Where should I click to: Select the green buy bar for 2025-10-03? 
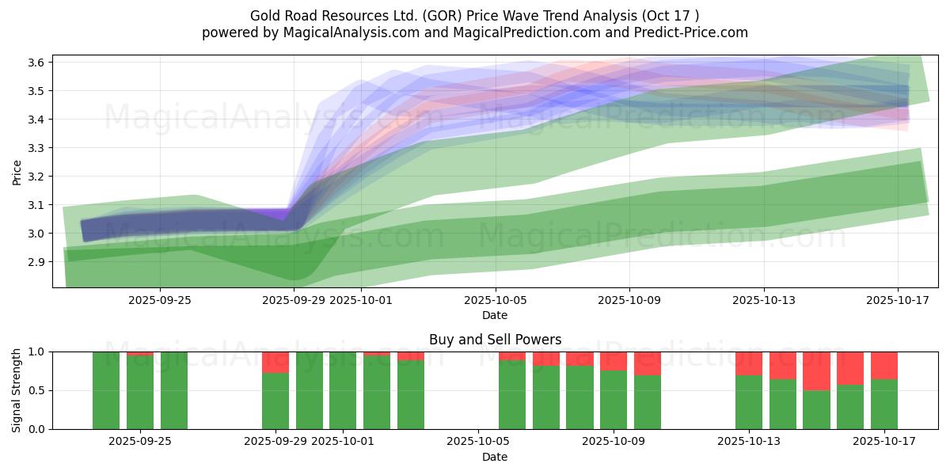pos(411,395)
